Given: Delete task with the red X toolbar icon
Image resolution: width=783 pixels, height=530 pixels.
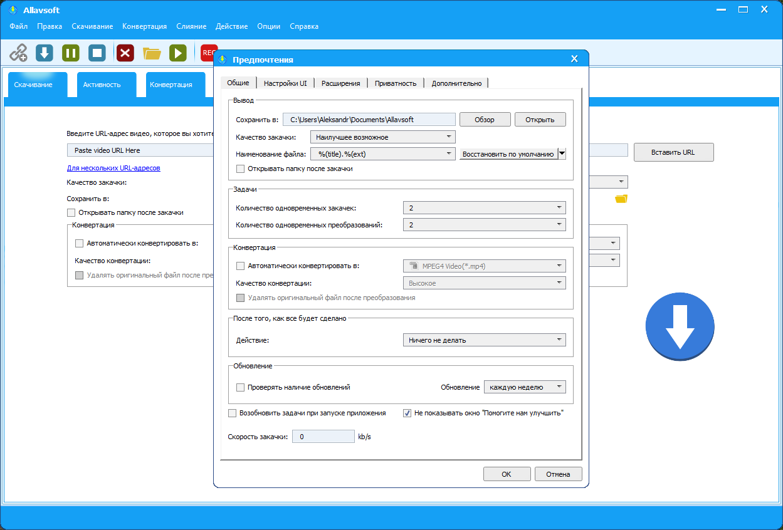Looking at the screenshot, I should (x=125, y=53).
